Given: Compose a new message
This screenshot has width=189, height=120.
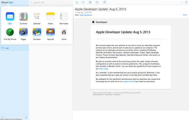Looking at the screenshot, I should (104, 2).
